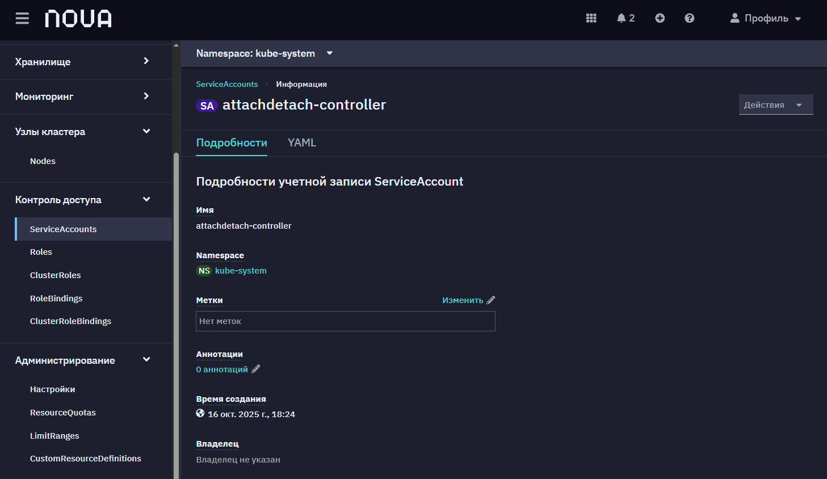Screen dimensions: 827x479
Task: Open ClusterRoles in sidebar
Action: coord(55,275)
